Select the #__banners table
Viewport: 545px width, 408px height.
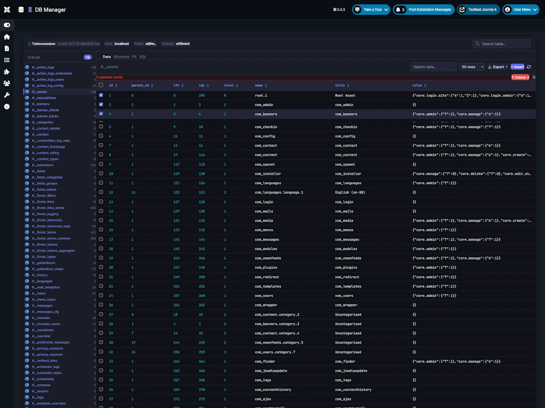pyautogui.click(x=40, y=104)
